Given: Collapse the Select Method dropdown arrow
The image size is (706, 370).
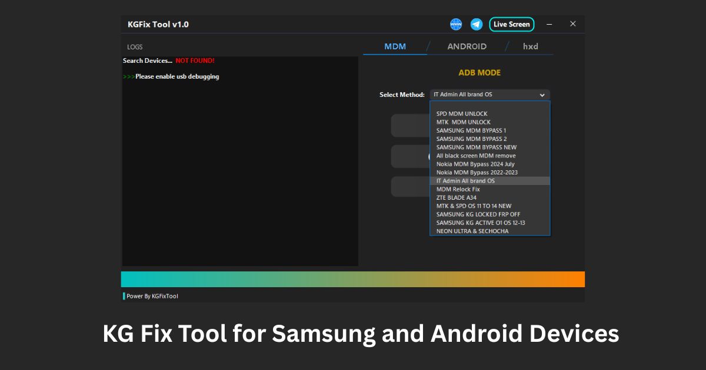Looking at the screenshot, I should click(x=542, y=95).
